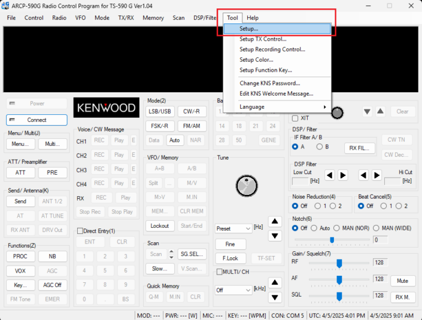Open the File menu
This screenshot has height=320, width=422.
(x=11, y=18)
